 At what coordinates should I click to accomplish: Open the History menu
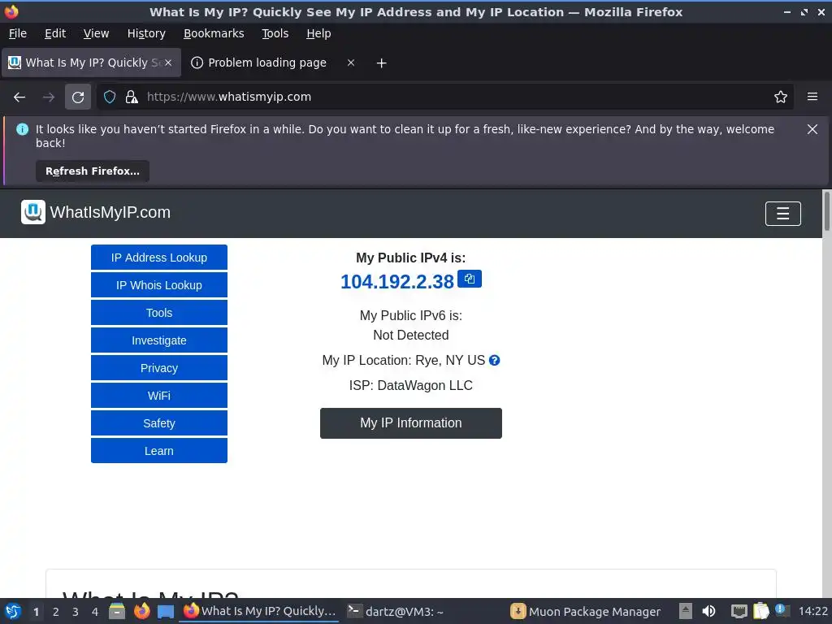click(146, 33)
